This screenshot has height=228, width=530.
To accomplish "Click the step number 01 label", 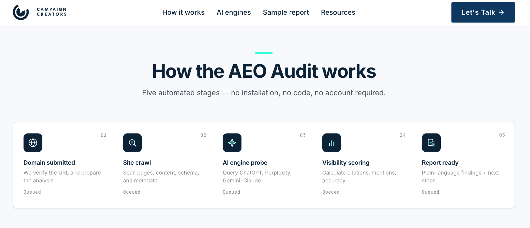I will [104, 135].
